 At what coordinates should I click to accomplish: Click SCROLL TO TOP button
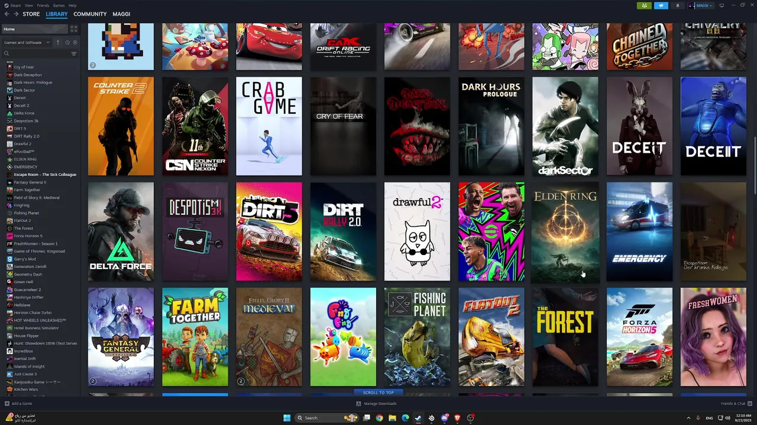pos(378,393)
